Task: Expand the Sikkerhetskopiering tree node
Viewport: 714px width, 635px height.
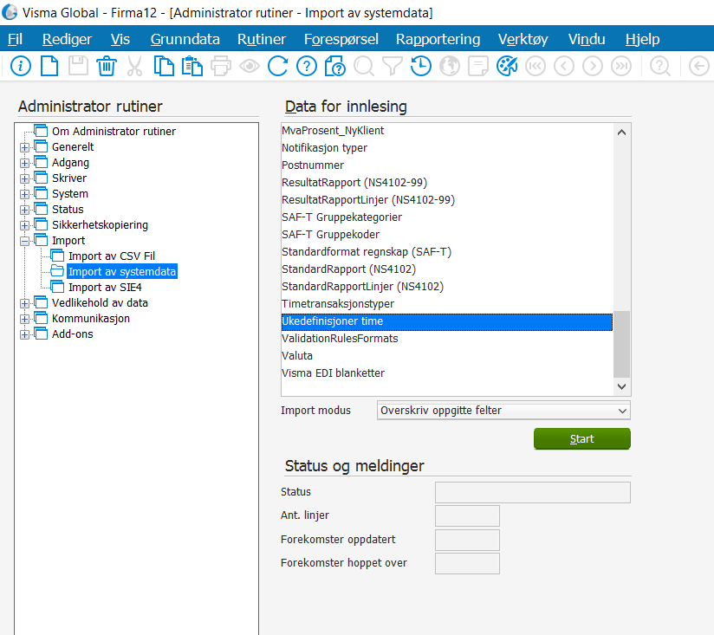Action: tap(24, 225)
